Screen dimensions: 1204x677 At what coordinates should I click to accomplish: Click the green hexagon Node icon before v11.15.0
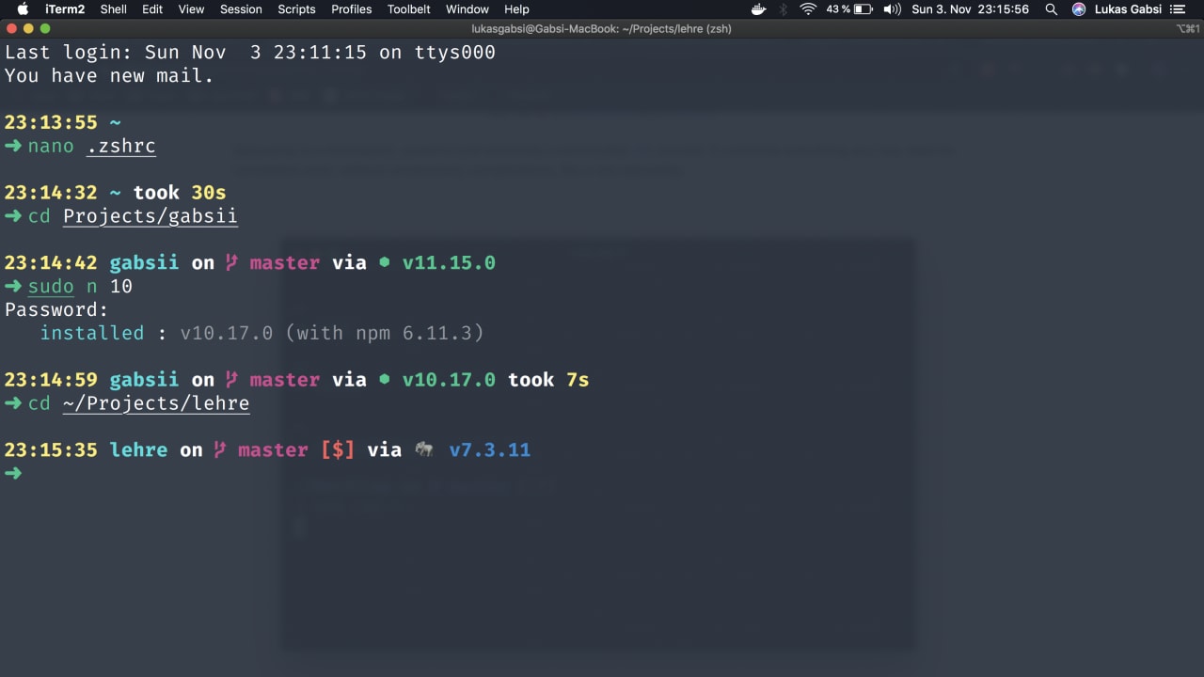(x=384, y=263)
